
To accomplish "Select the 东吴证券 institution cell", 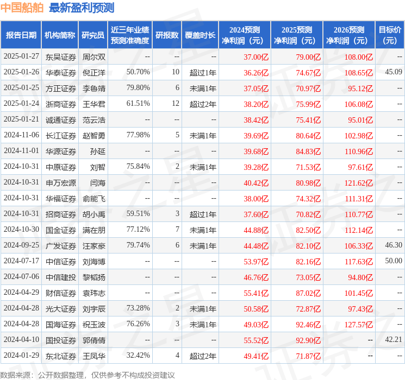I will pyautogui.click(x=61, y=57).
